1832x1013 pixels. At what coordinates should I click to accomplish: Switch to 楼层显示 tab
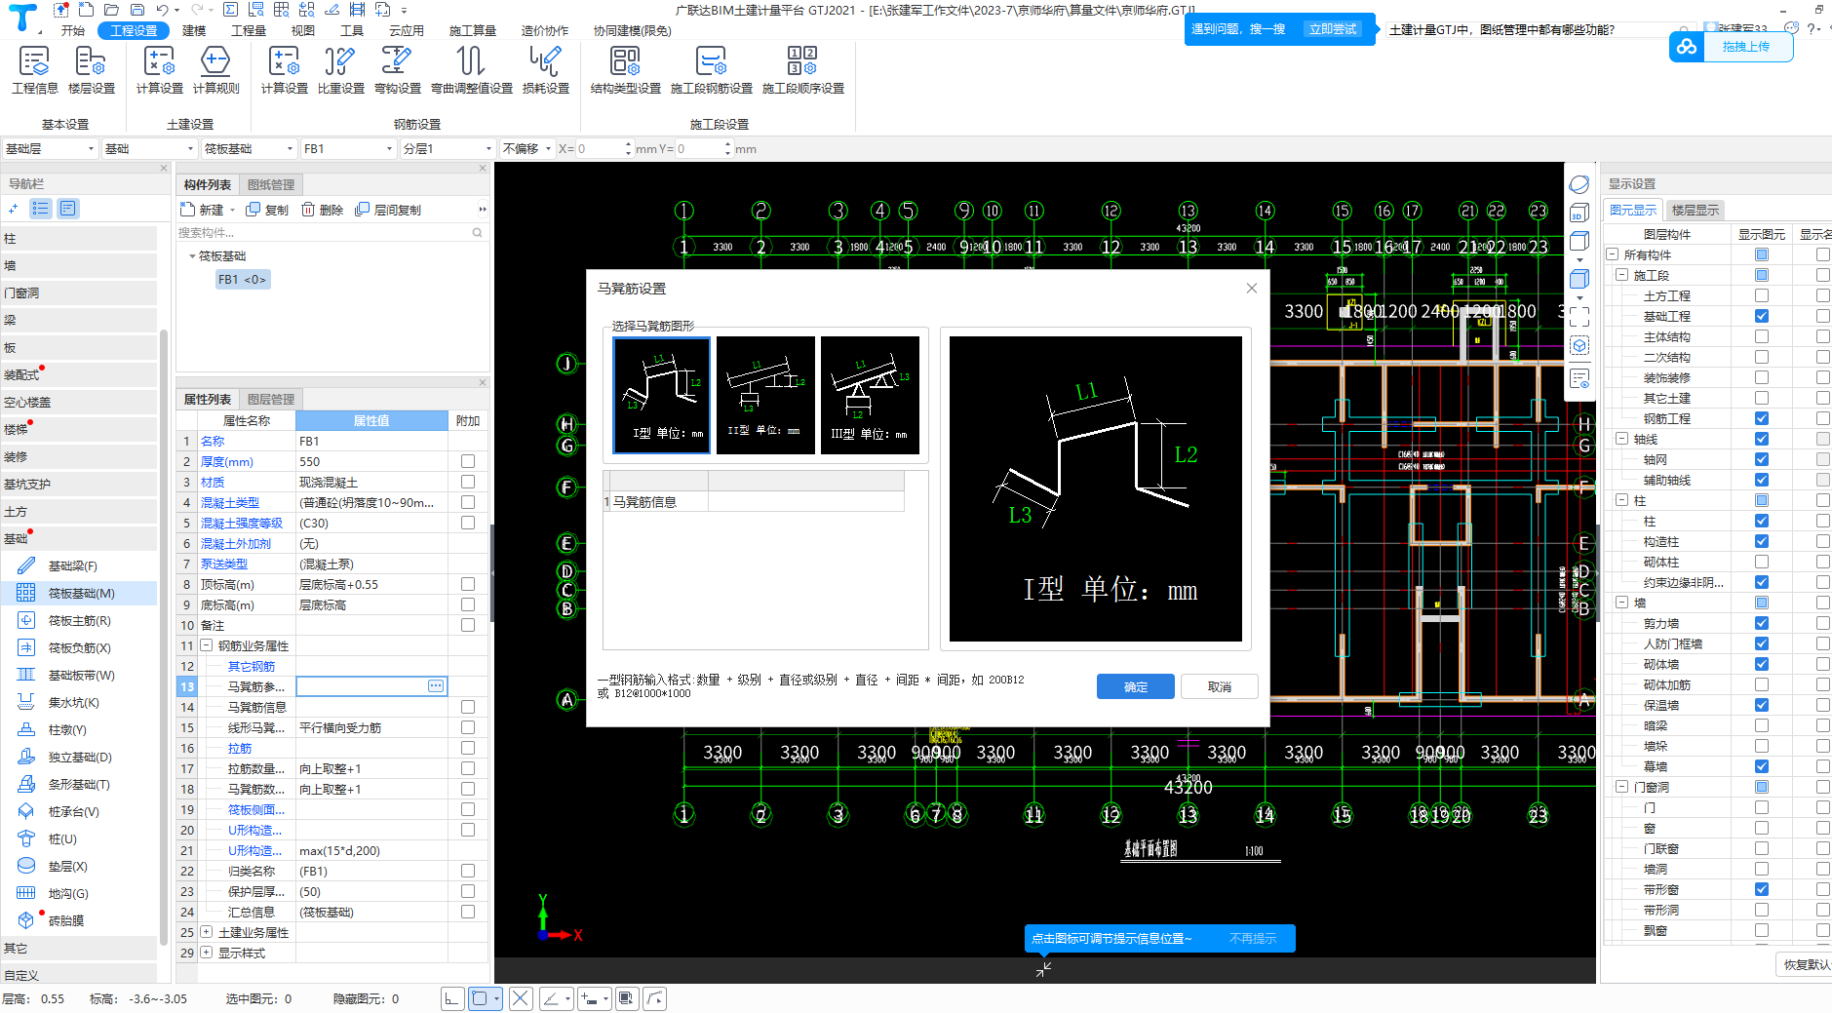click(1695, 210)
